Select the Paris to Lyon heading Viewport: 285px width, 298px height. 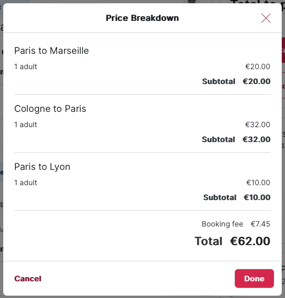42,167
